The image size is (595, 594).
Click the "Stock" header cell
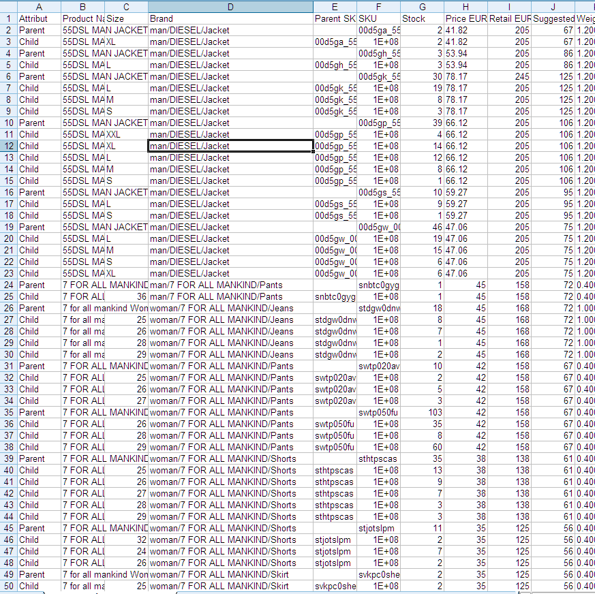pos(423,18)
